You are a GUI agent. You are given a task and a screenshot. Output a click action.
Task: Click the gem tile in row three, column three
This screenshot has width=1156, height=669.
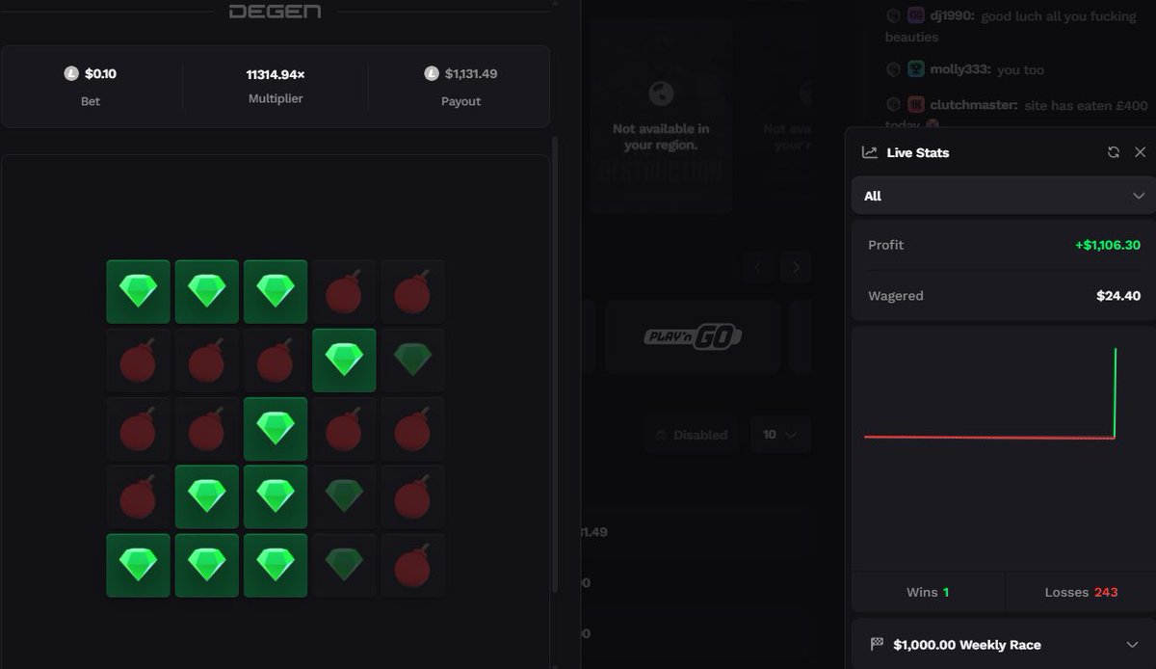[276, 429]
